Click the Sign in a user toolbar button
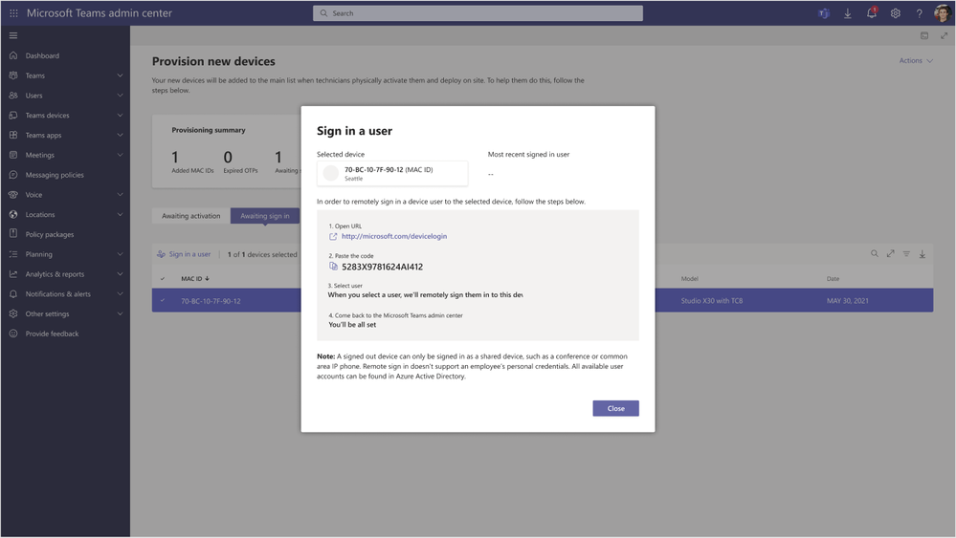 184,254
